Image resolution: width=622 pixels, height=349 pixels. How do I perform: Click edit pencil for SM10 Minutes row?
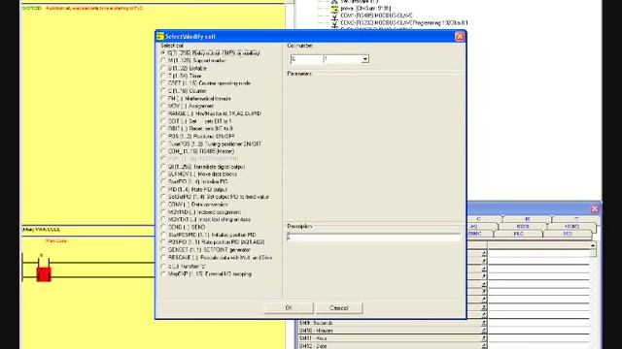pos(484,331)
